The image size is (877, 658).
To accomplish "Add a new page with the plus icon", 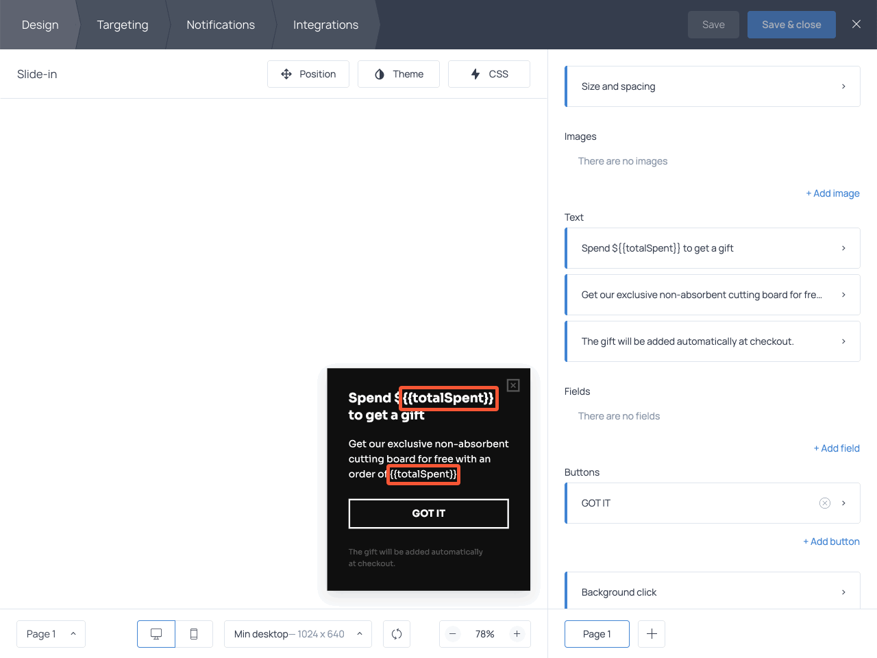I will coord(651,633).
